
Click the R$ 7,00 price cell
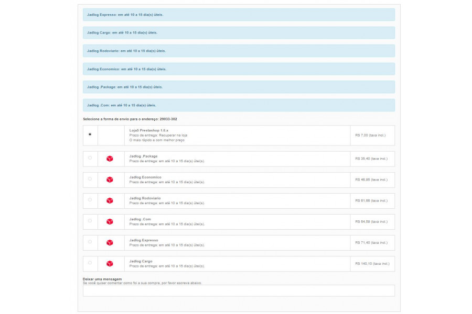(x=372, y=136)
